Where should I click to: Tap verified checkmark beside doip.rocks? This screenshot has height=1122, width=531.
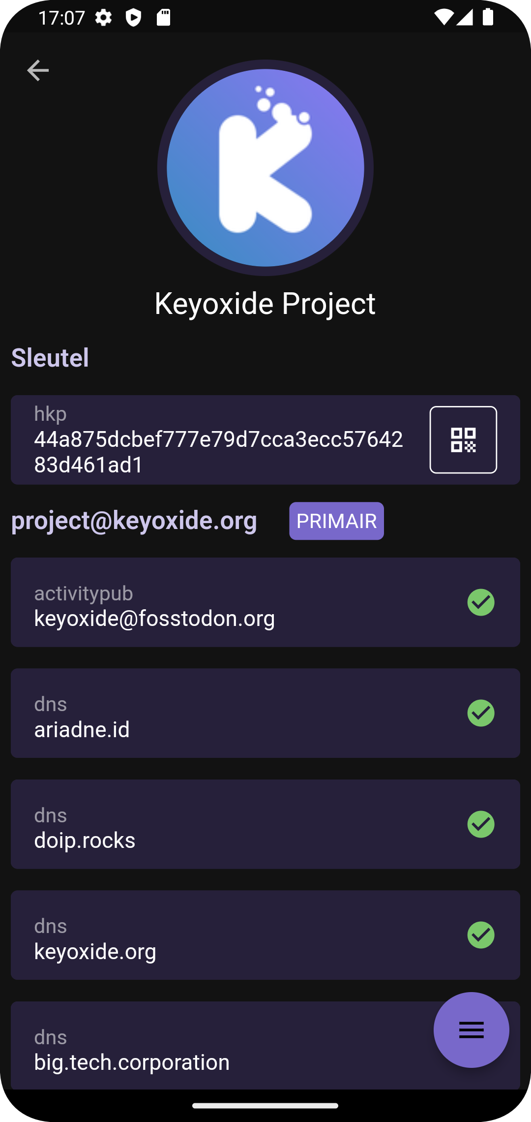480,824
